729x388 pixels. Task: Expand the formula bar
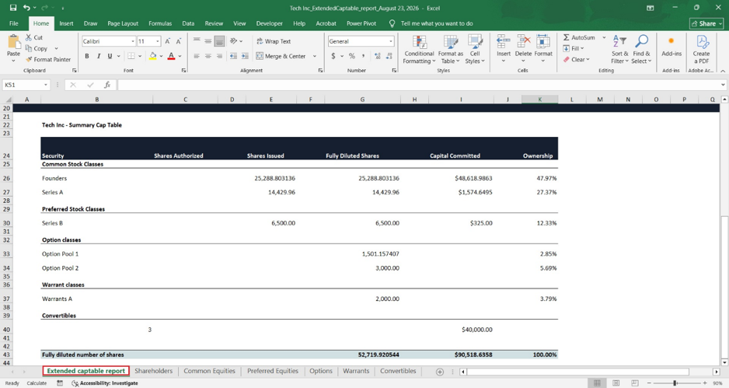coord(723,85)
